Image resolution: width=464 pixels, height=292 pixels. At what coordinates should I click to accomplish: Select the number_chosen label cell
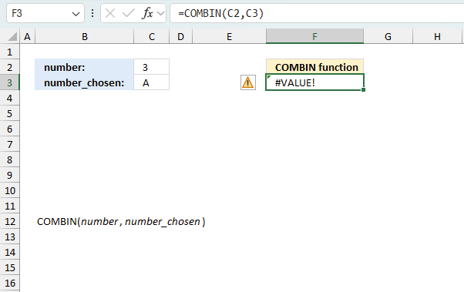click(x=84, y=82)
